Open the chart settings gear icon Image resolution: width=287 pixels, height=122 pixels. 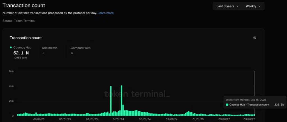click(x=254, y=38)
